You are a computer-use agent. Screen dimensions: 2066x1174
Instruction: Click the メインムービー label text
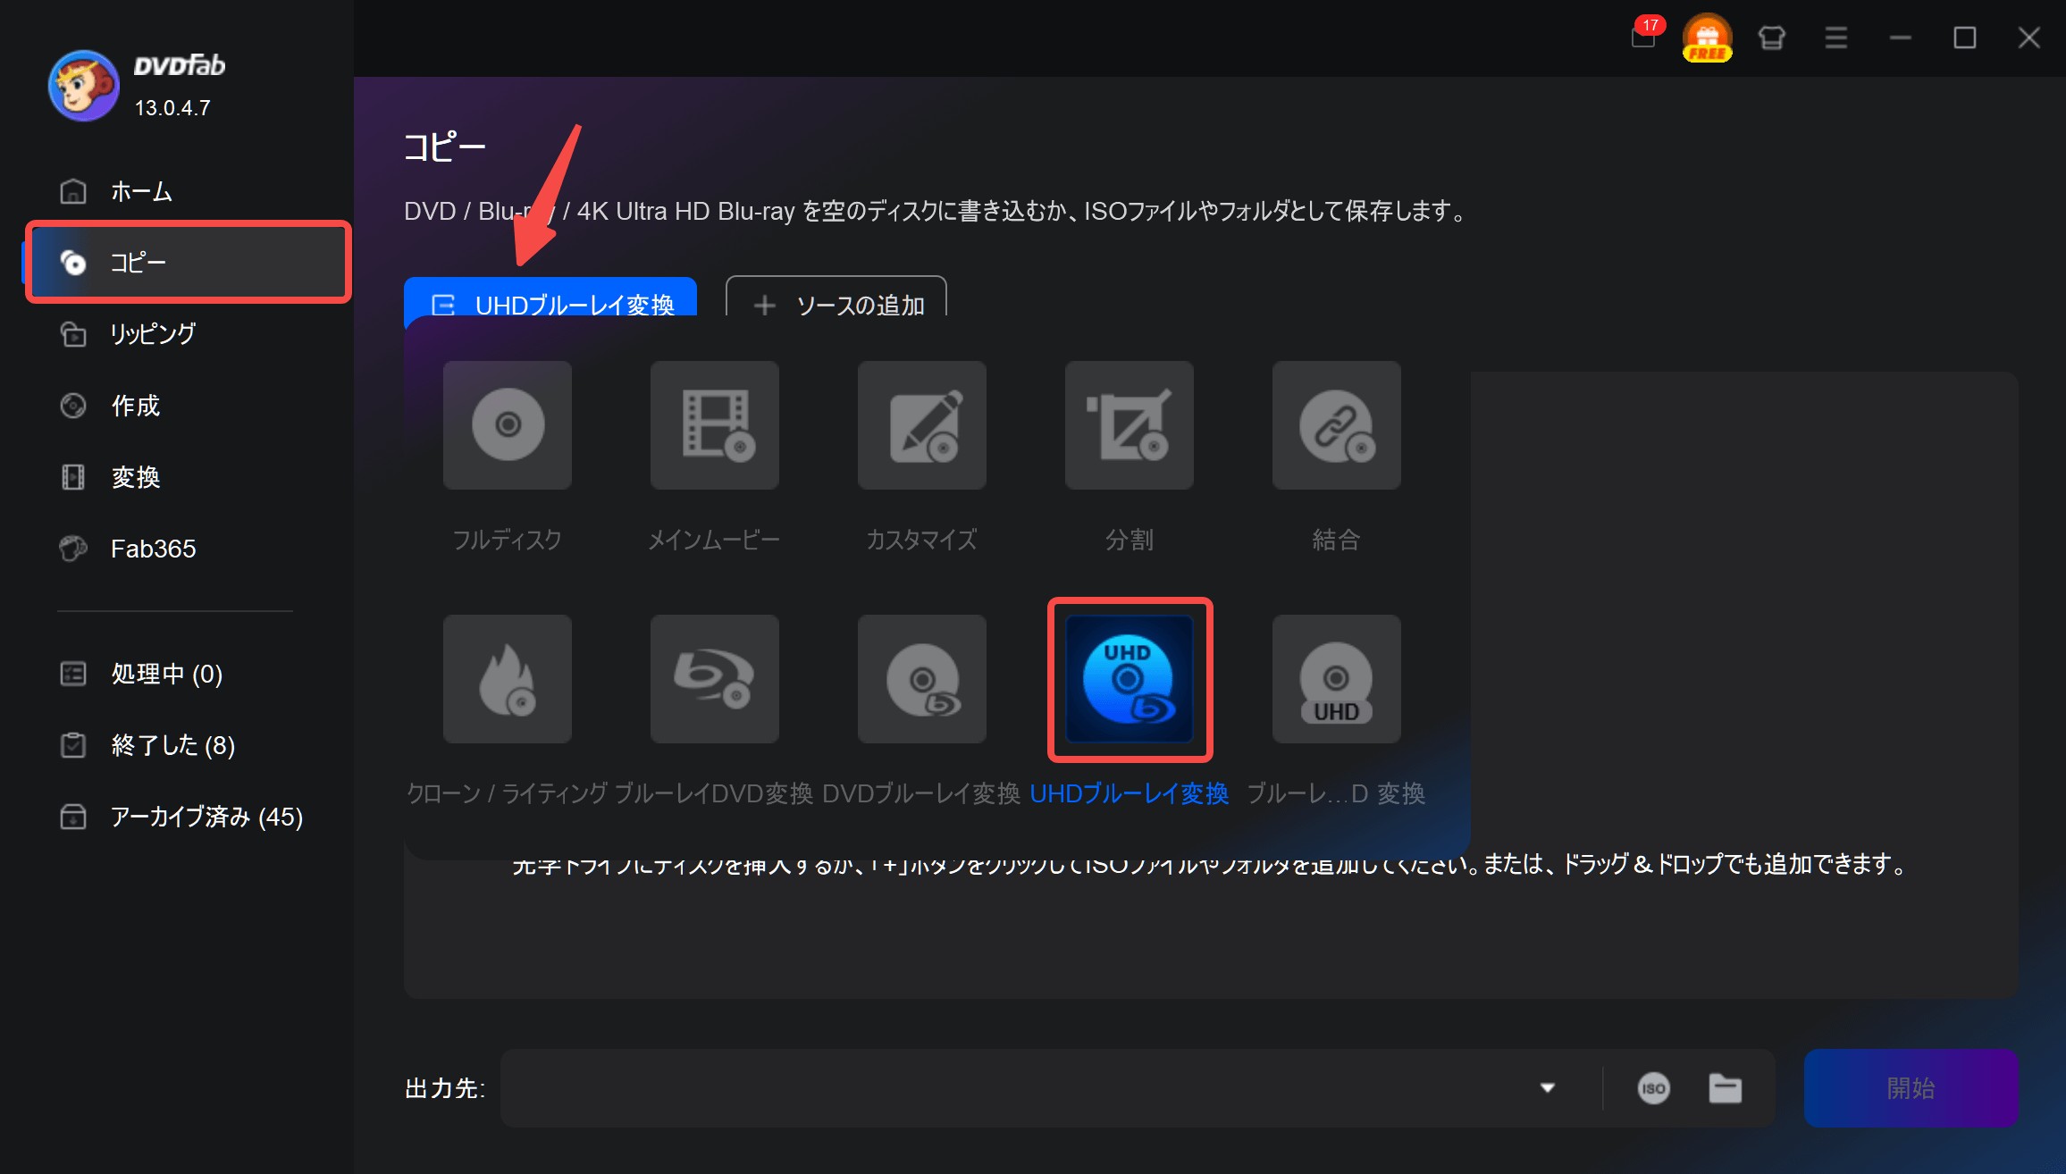[x=714, y=540]
